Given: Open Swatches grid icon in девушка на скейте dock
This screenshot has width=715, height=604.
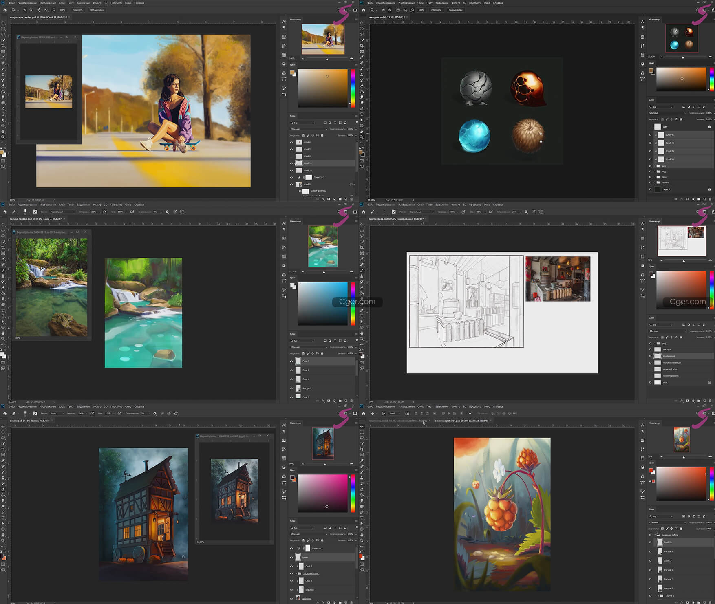Looking at the screenshot, I should coord(284,55).
